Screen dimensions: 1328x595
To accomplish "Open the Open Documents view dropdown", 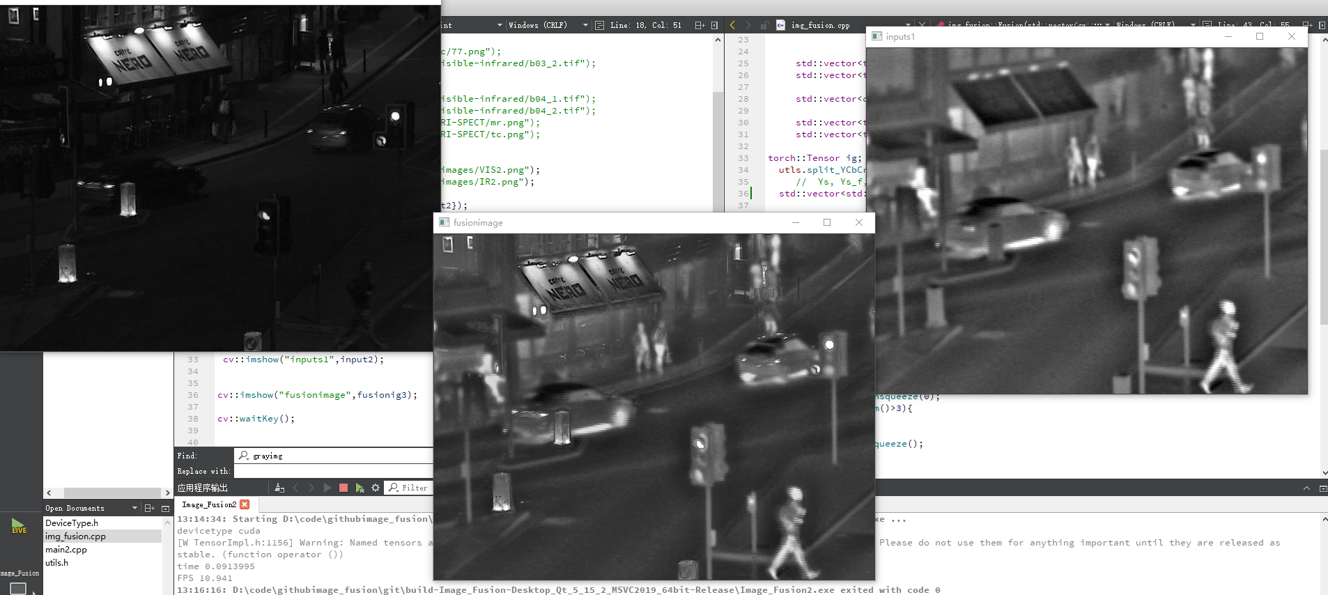I will (x=134, y=508).
